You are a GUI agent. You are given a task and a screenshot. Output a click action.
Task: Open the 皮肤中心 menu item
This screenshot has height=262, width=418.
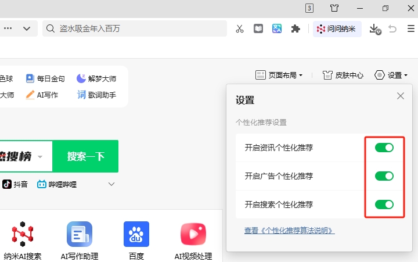point(343,75)
